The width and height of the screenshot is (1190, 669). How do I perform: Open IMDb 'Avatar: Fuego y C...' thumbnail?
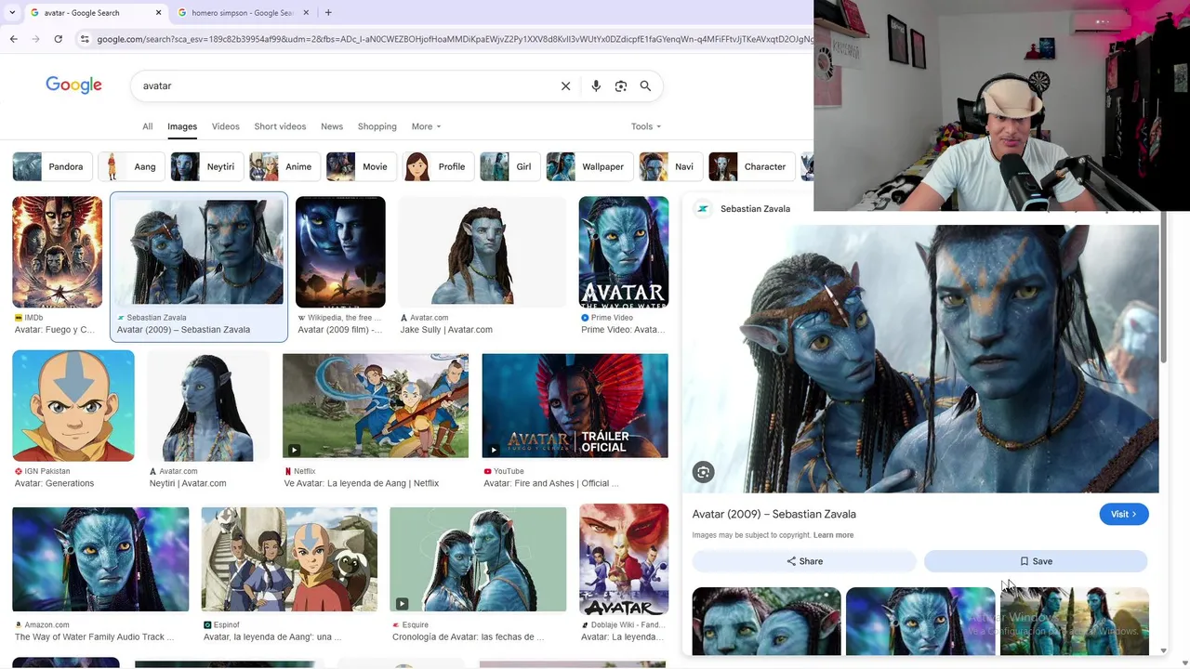pyautogui.click(x=57, y=252)
